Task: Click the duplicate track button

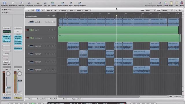Action: [x=53, y=16]
